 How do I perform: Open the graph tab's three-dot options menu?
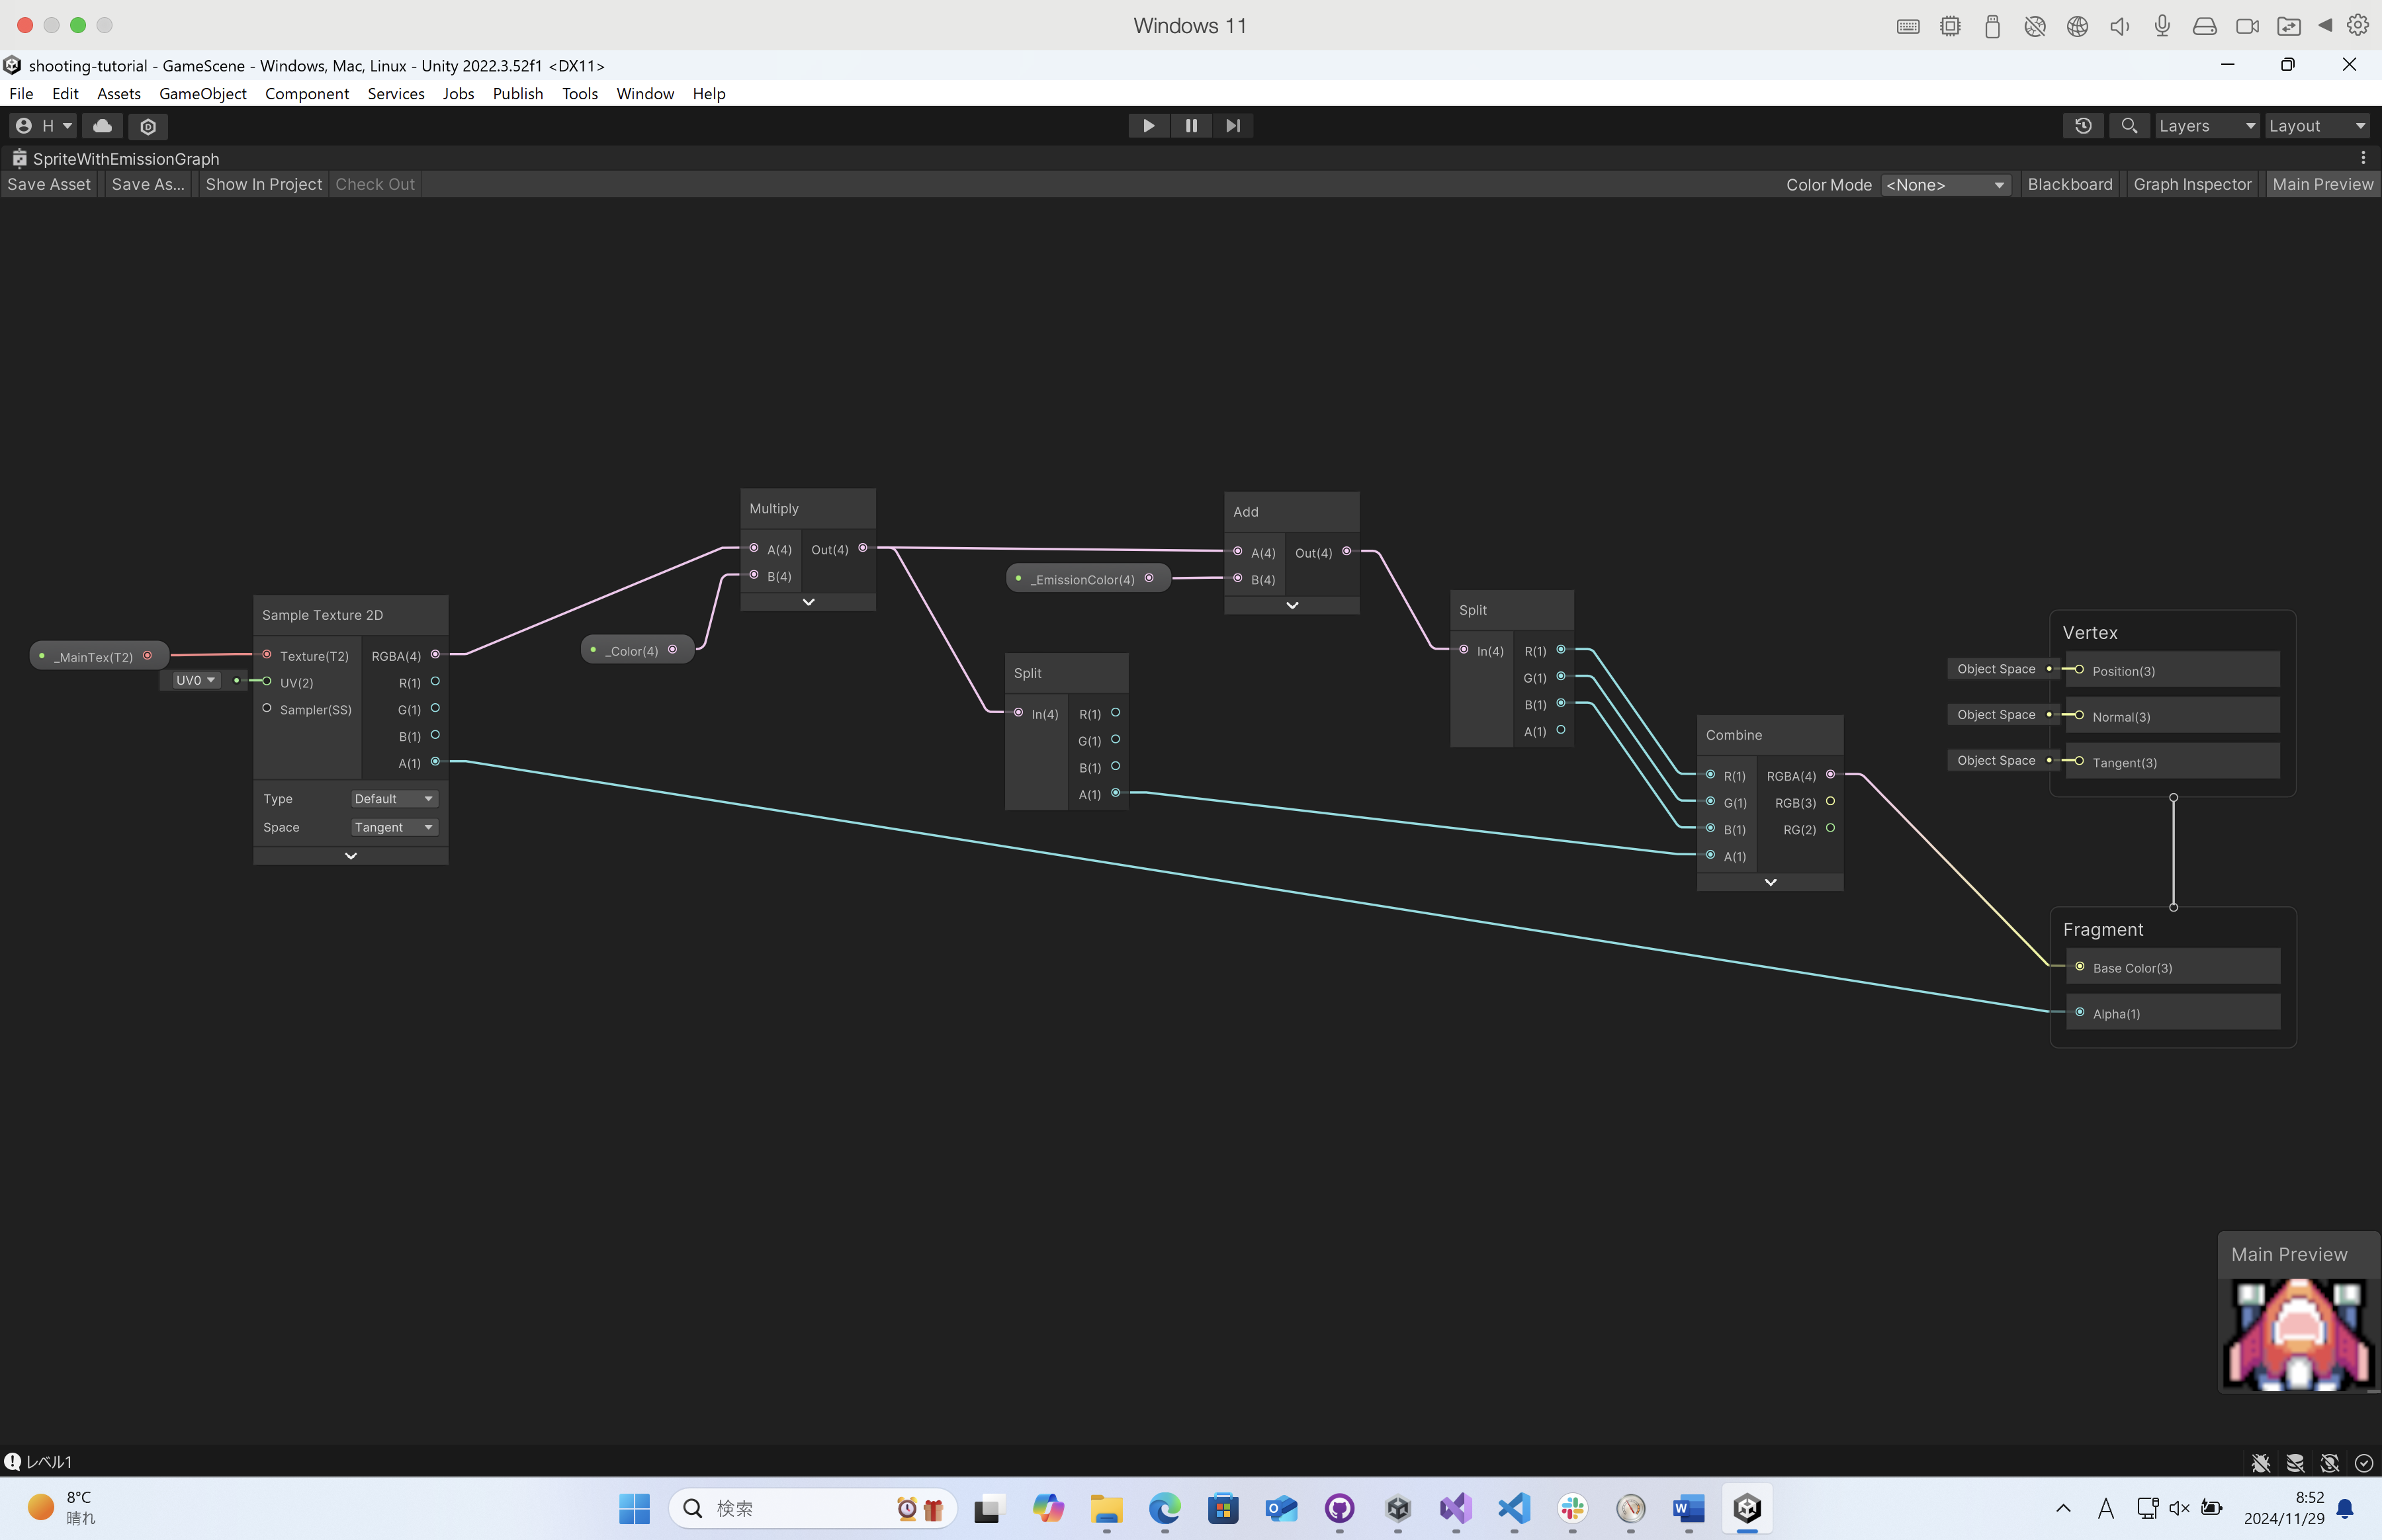(x=2363, y=158)
